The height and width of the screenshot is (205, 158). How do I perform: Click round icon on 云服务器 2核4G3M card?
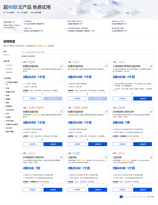pos(151,157)
